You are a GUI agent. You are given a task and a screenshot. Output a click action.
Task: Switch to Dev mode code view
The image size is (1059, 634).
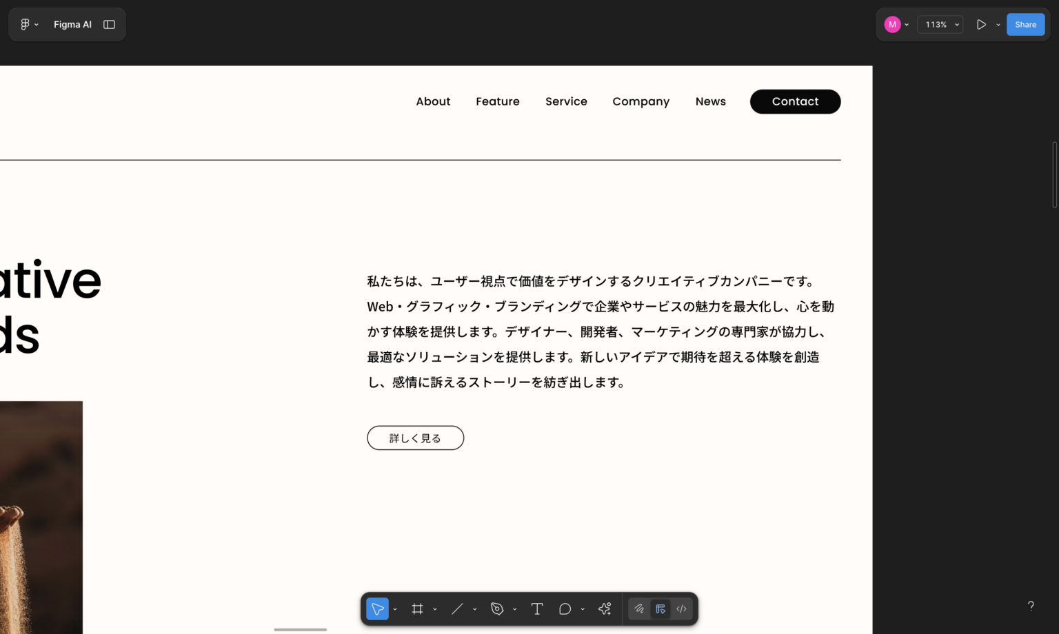pyautogui.click(x=681, y=609)
